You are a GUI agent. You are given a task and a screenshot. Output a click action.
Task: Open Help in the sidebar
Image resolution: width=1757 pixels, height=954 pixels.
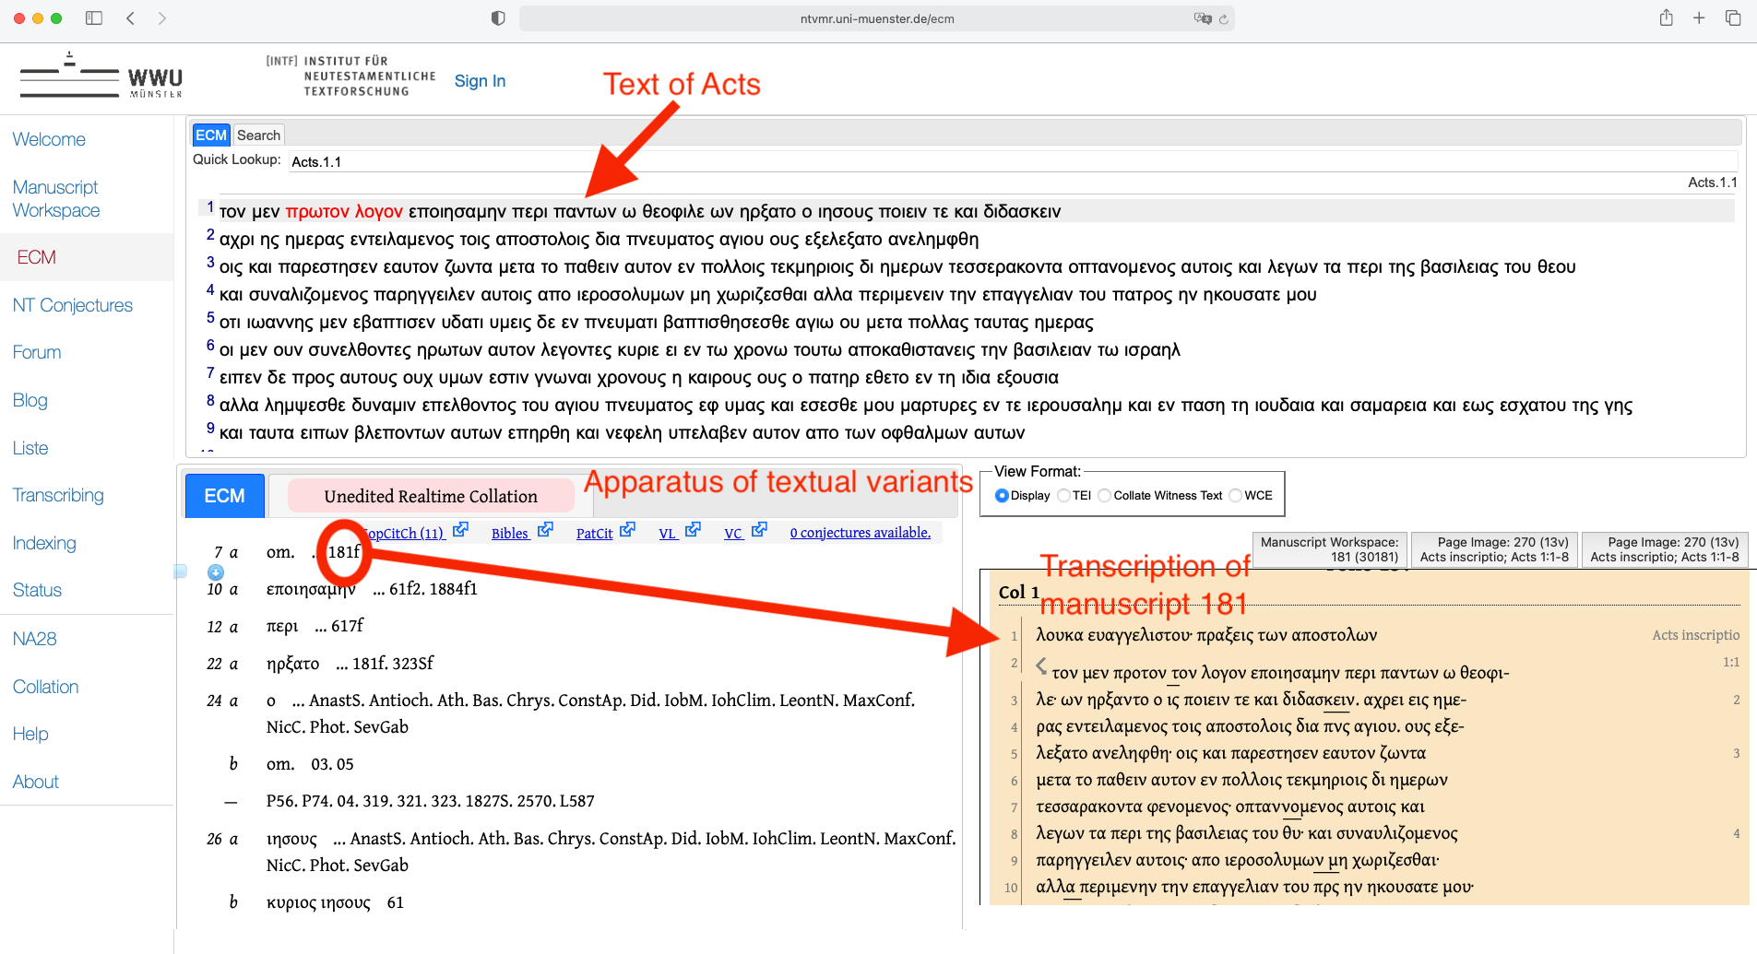(30, 734)
